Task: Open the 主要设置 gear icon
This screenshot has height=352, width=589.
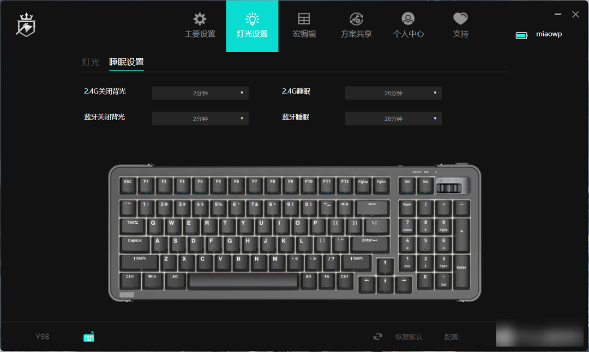Action: pos(200,18)
